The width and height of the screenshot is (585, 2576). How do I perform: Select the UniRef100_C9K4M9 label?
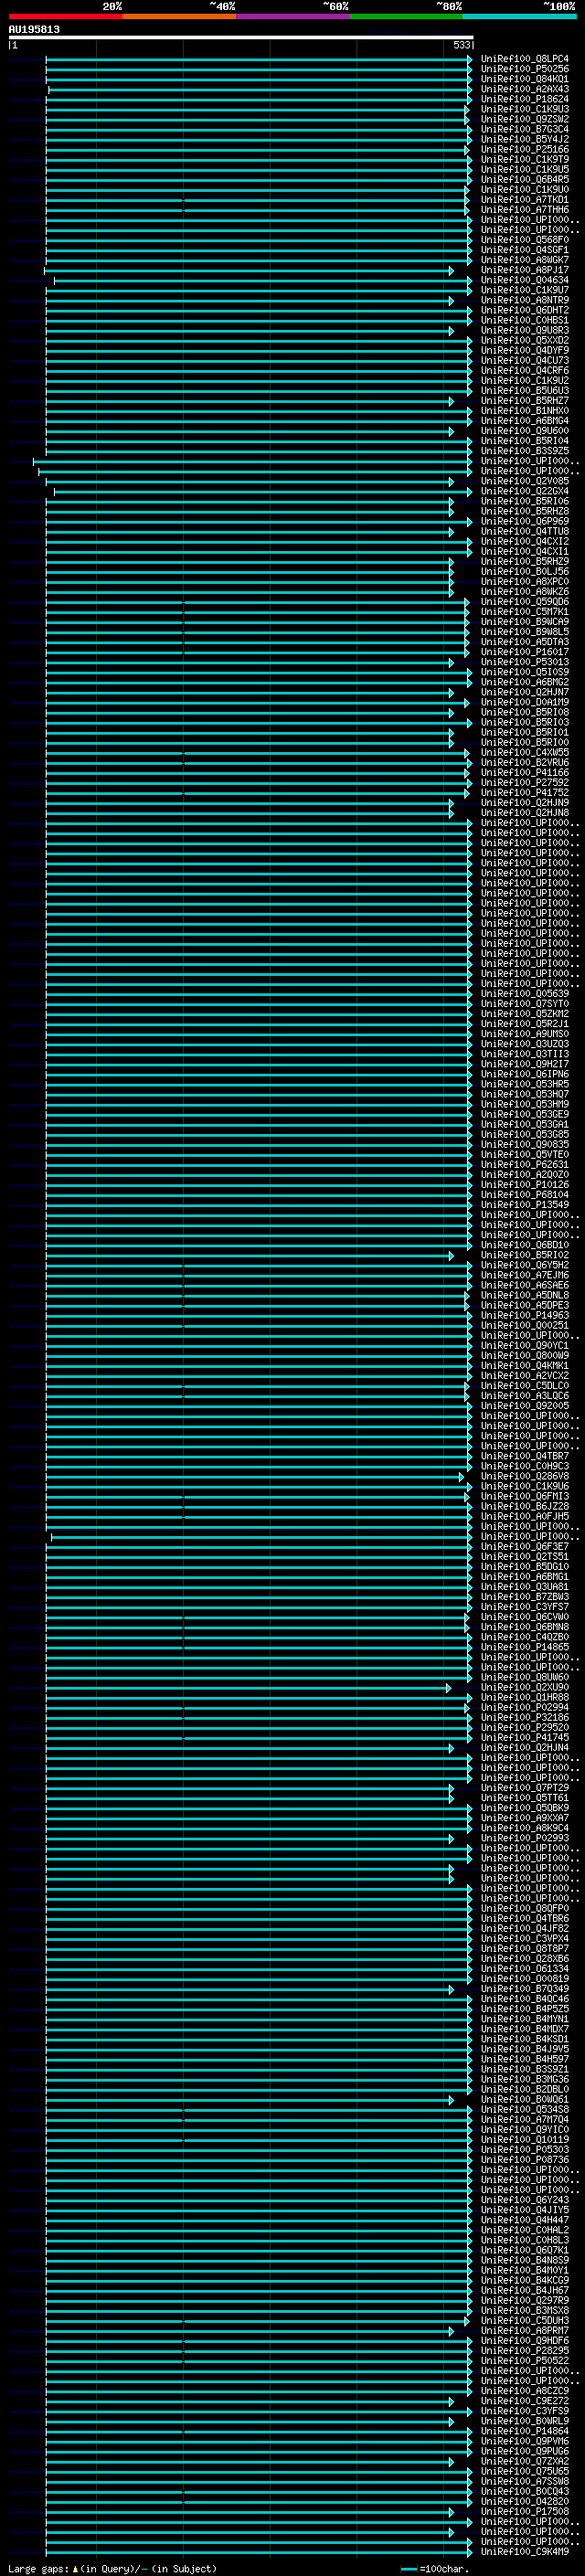tap(525, 2551)
